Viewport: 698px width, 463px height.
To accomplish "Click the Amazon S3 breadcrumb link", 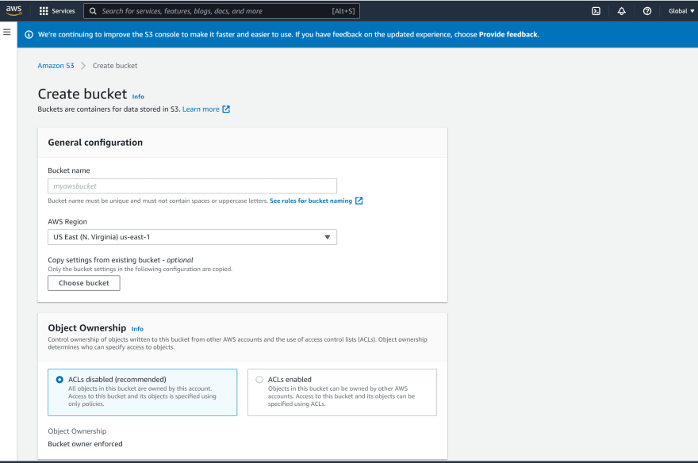I will click(56, 65).
